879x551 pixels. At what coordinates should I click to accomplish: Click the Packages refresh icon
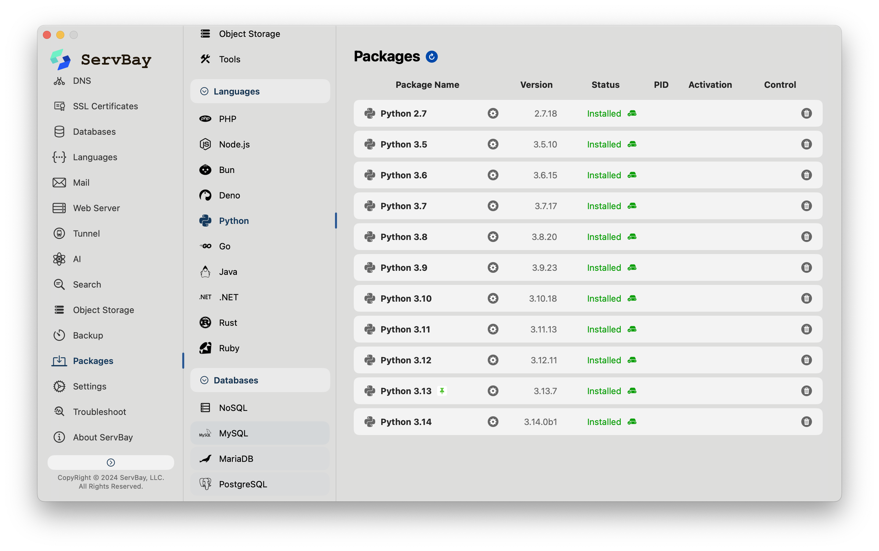(x=431, y=57)
